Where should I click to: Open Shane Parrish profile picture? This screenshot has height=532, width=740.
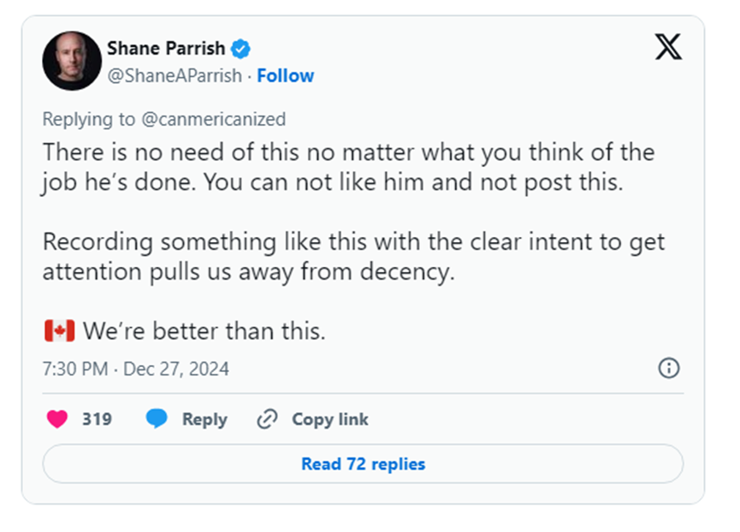pyautogui.click(x=72, y=61)
